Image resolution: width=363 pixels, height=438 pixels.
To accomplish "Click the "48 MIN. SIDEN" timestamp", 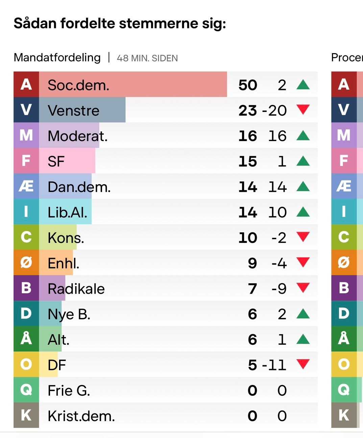I will pyautogui.click(x=147, y=58).
